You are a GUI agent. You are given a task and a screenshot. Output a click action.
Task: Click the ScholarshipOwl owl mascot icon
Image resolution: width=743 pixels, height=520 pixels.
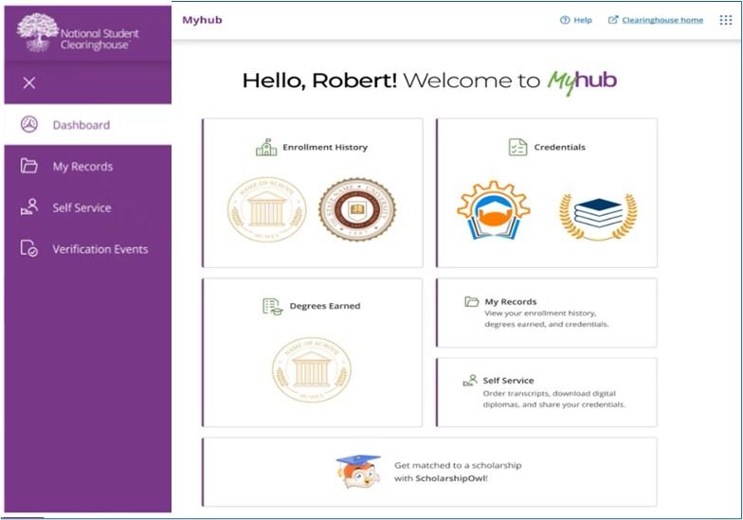(357, 471)
